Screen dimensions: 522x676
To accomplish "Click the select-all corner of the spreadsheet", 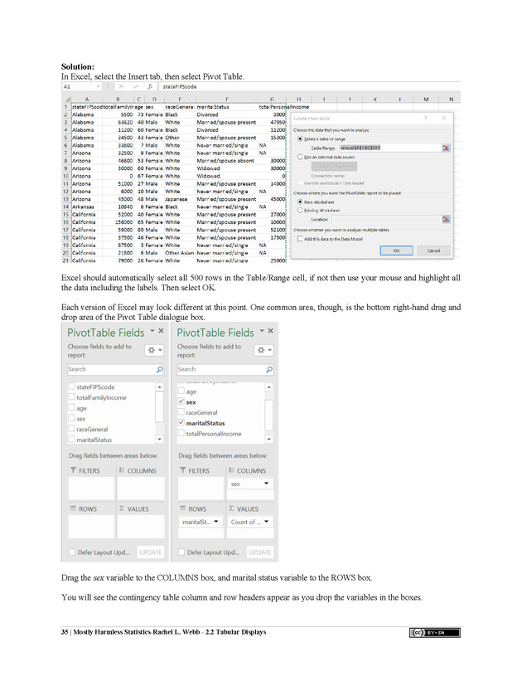I will pyautogui.click(x=66, y=100).
